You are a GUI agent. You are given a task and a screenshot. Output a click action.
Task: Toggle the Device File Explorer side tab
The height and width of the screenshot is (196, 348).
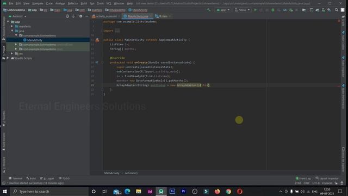[x=343, y=159]
